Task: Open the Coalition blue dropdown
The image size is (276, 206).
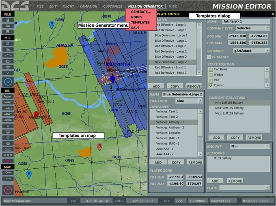Action: point(200,101)
